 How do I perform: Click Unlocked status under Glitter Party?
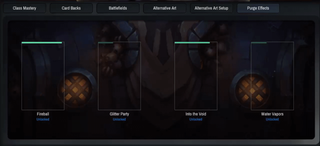click(119, 119)
